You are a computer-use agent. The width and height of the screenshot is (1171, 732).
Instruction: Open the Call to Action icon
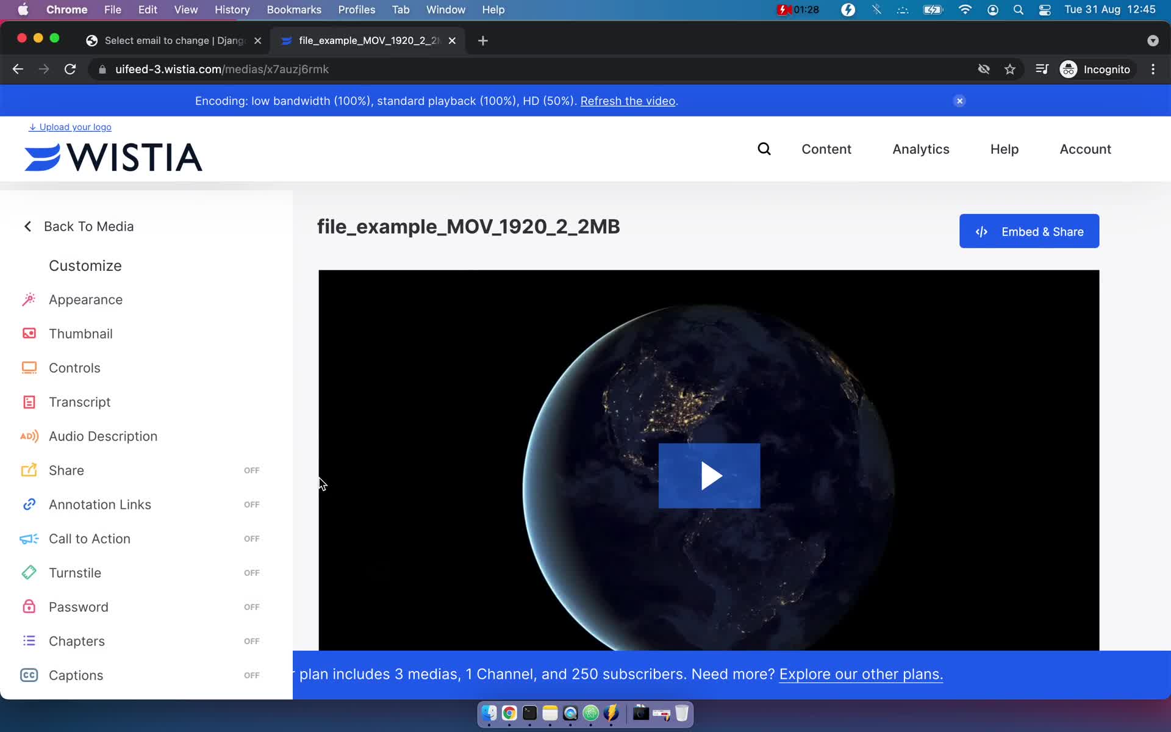point(29,538)
